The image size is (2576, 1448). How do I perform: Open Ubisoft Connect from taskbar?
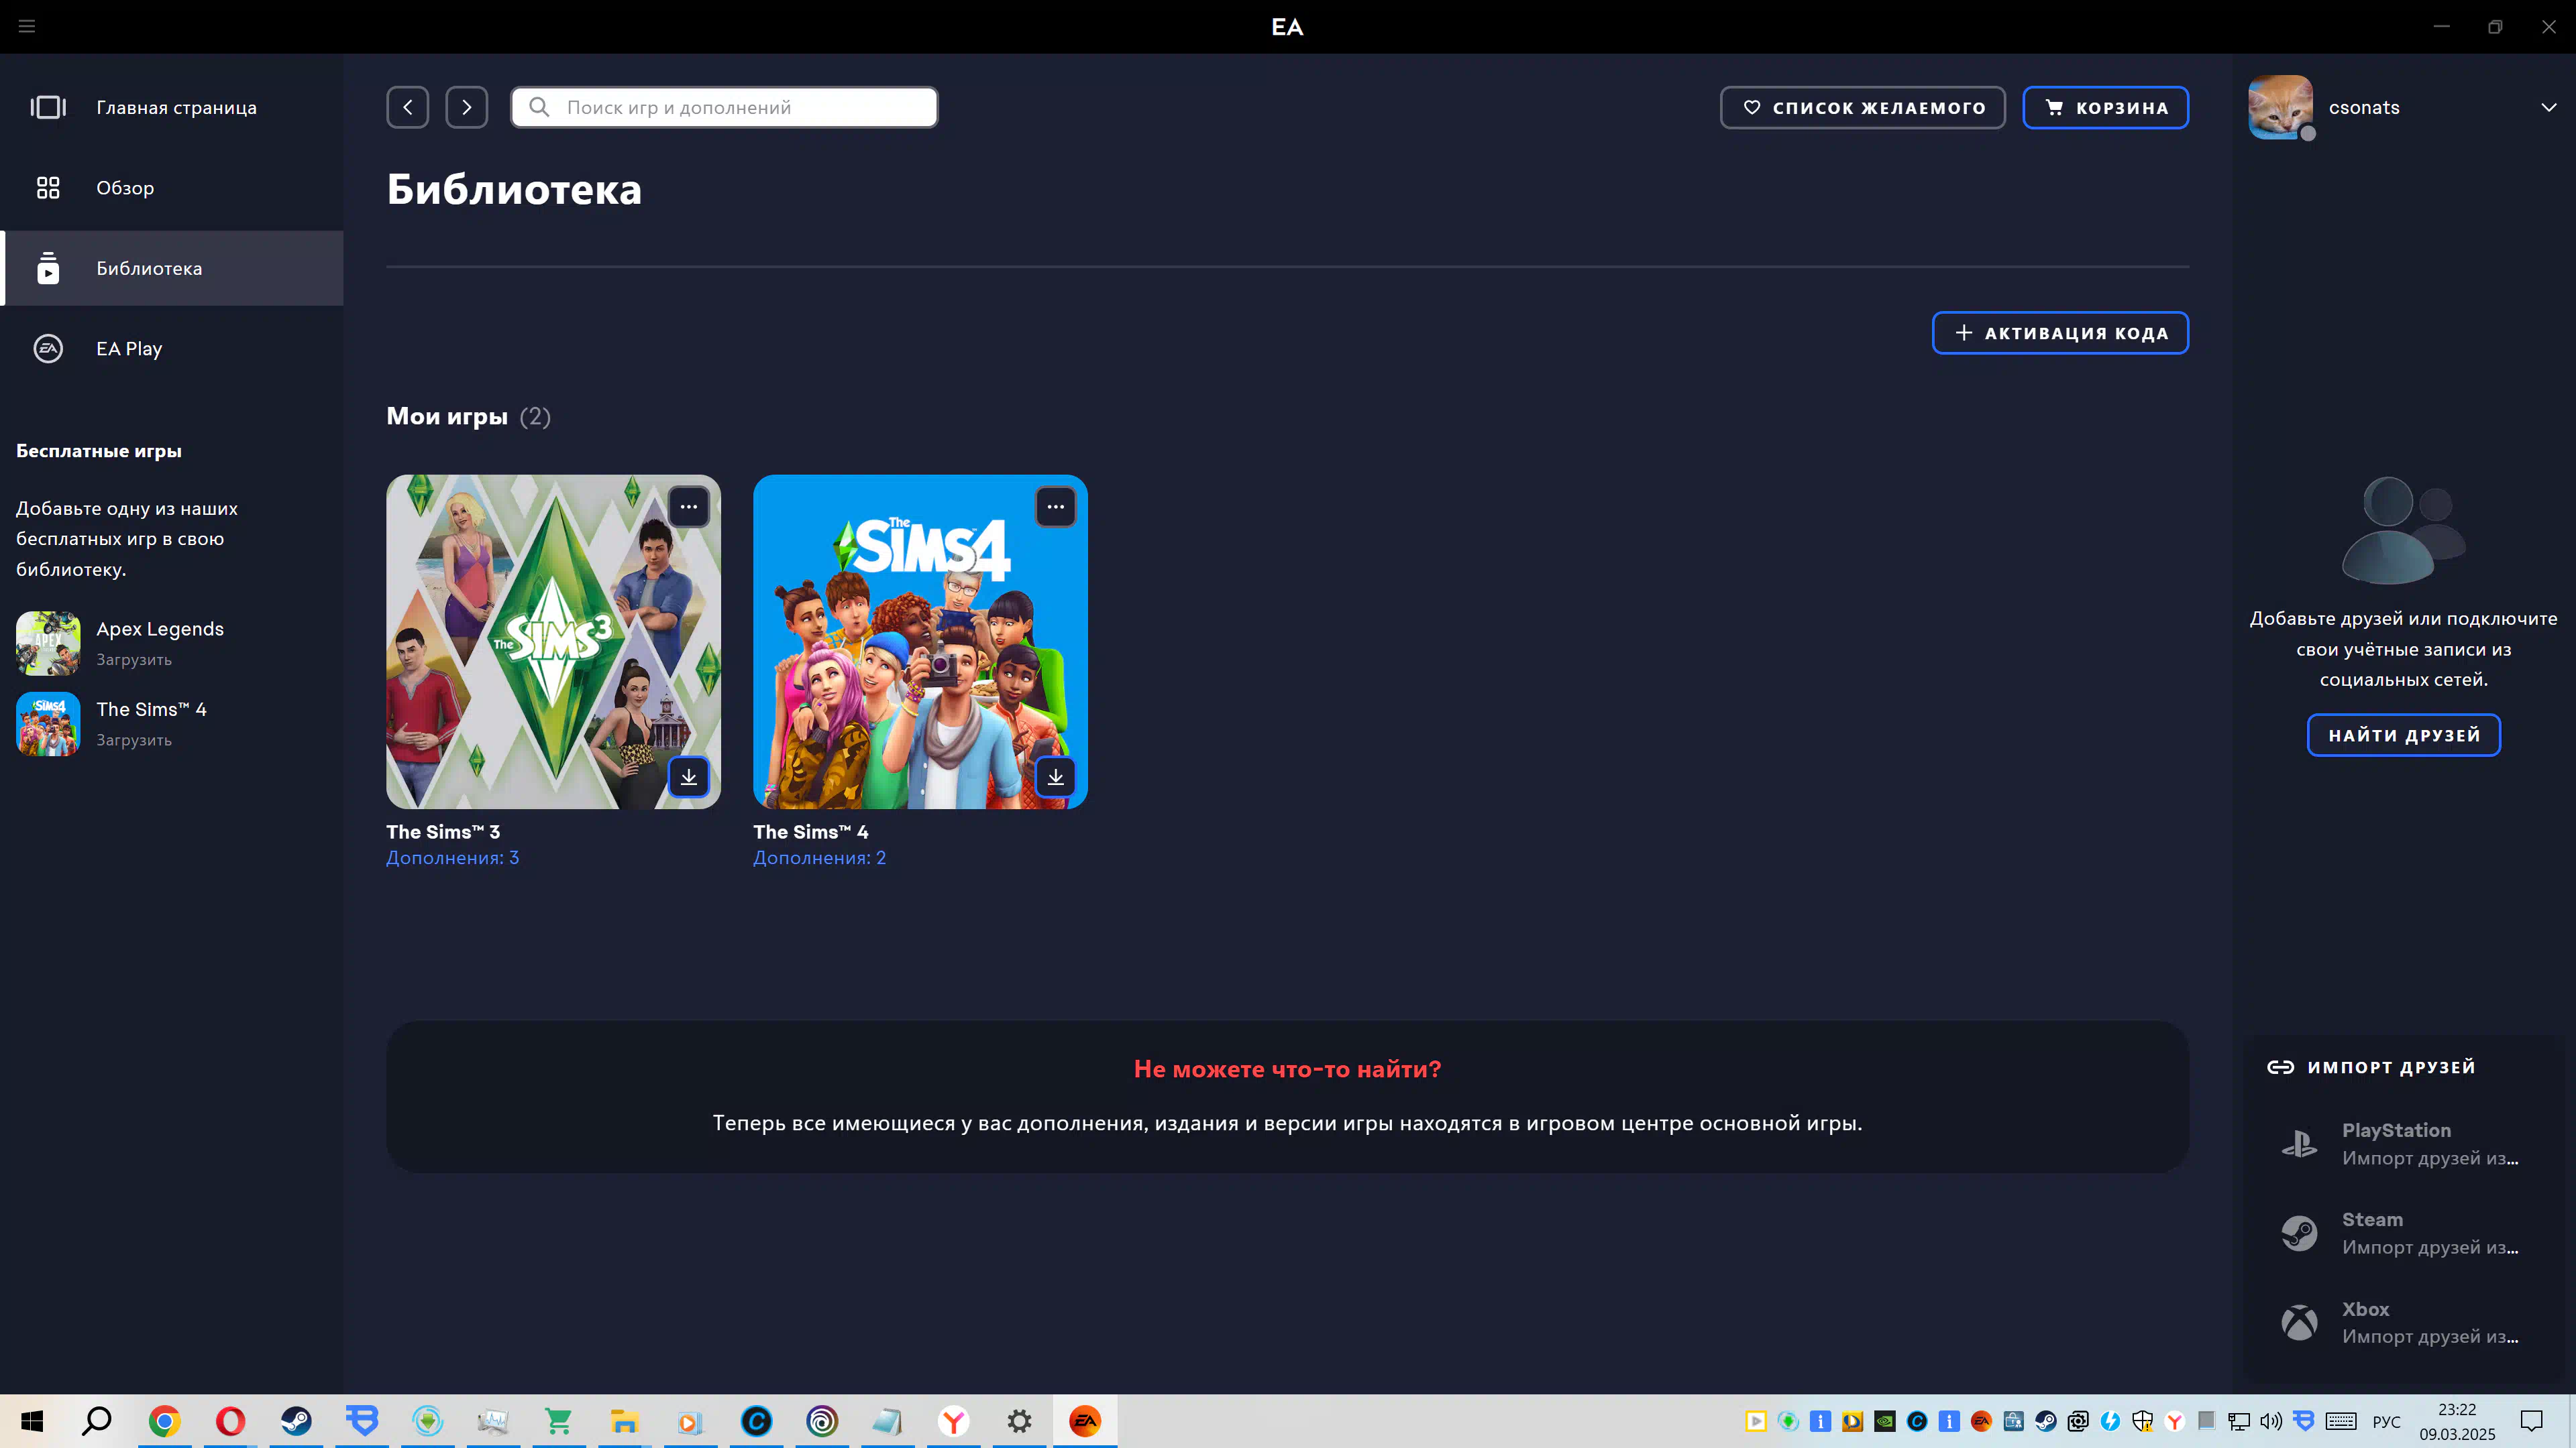point(822,1421)
